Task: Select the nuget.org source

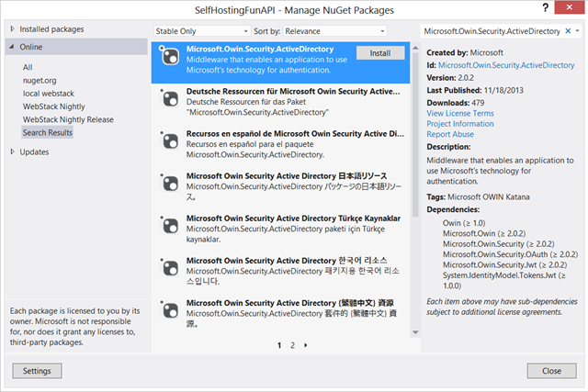Action: pyautogui.click(x=40, y=81)
